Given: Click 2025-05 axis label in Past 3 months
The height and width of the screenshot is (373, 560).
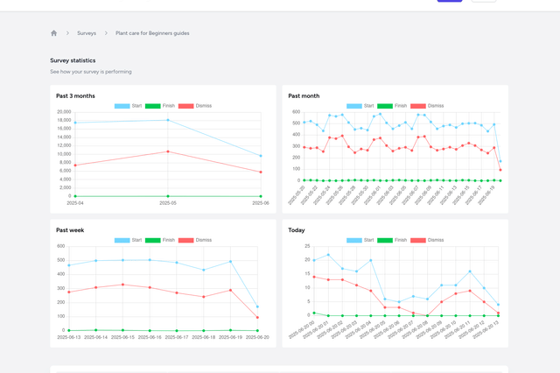Looking at the screenshot, I should coord(168,203).
